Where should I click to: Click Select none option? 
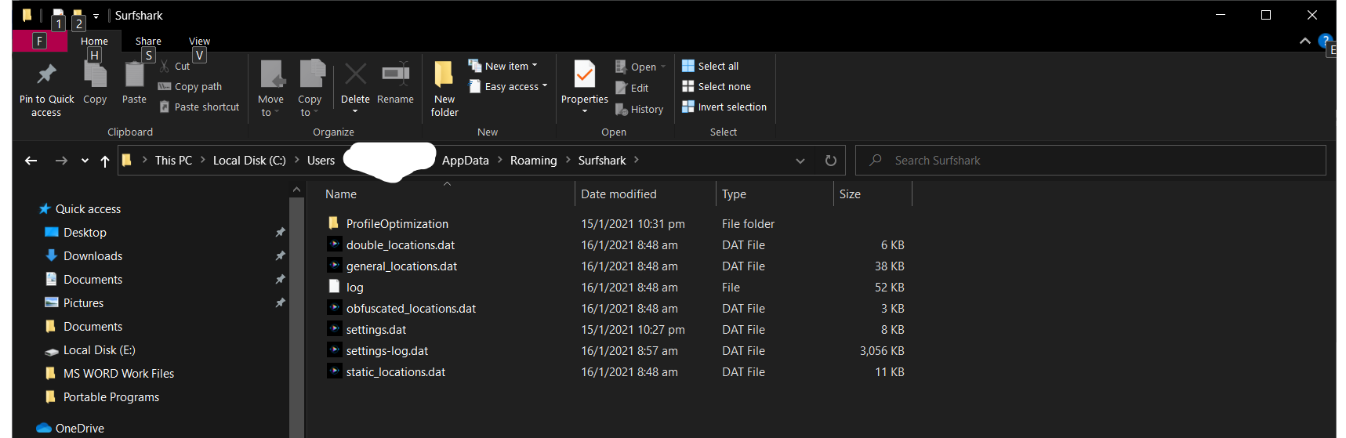pos(724,87)
